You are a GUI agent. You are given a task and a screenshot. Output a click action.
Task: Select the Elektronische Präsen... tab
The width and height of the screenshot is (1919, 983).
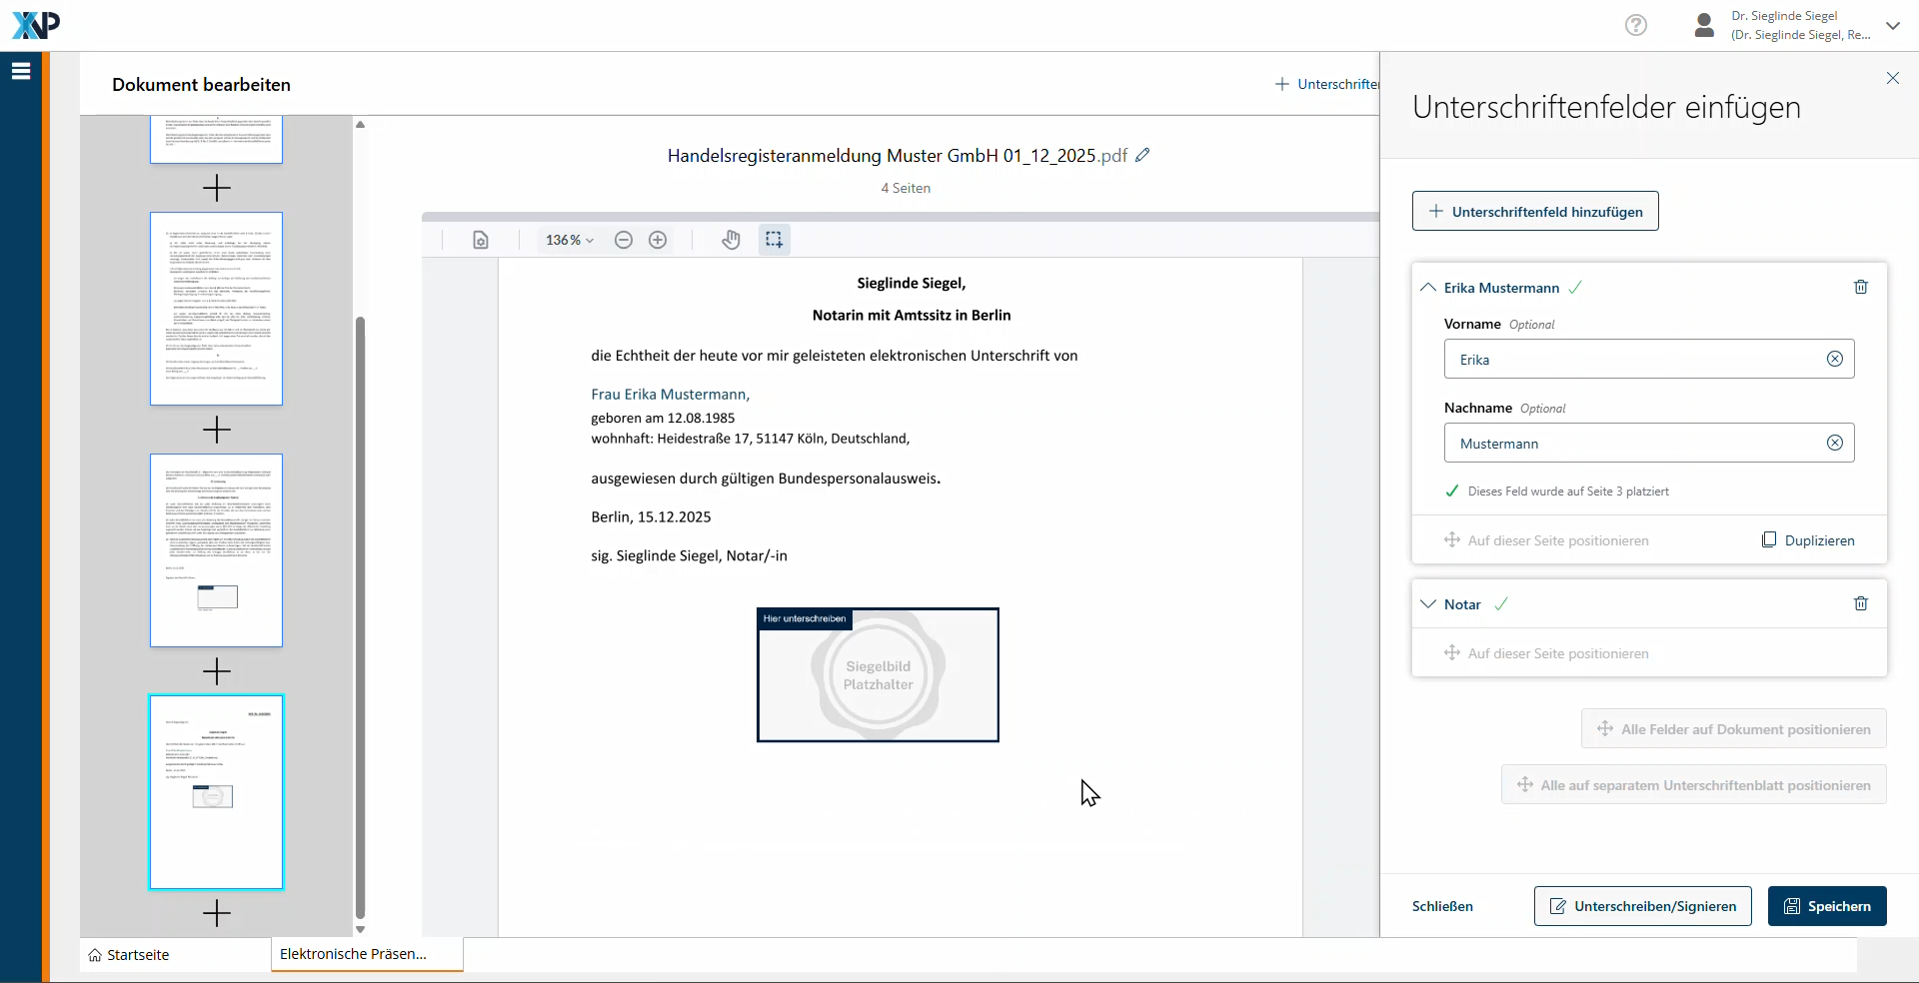coord(354,954)
